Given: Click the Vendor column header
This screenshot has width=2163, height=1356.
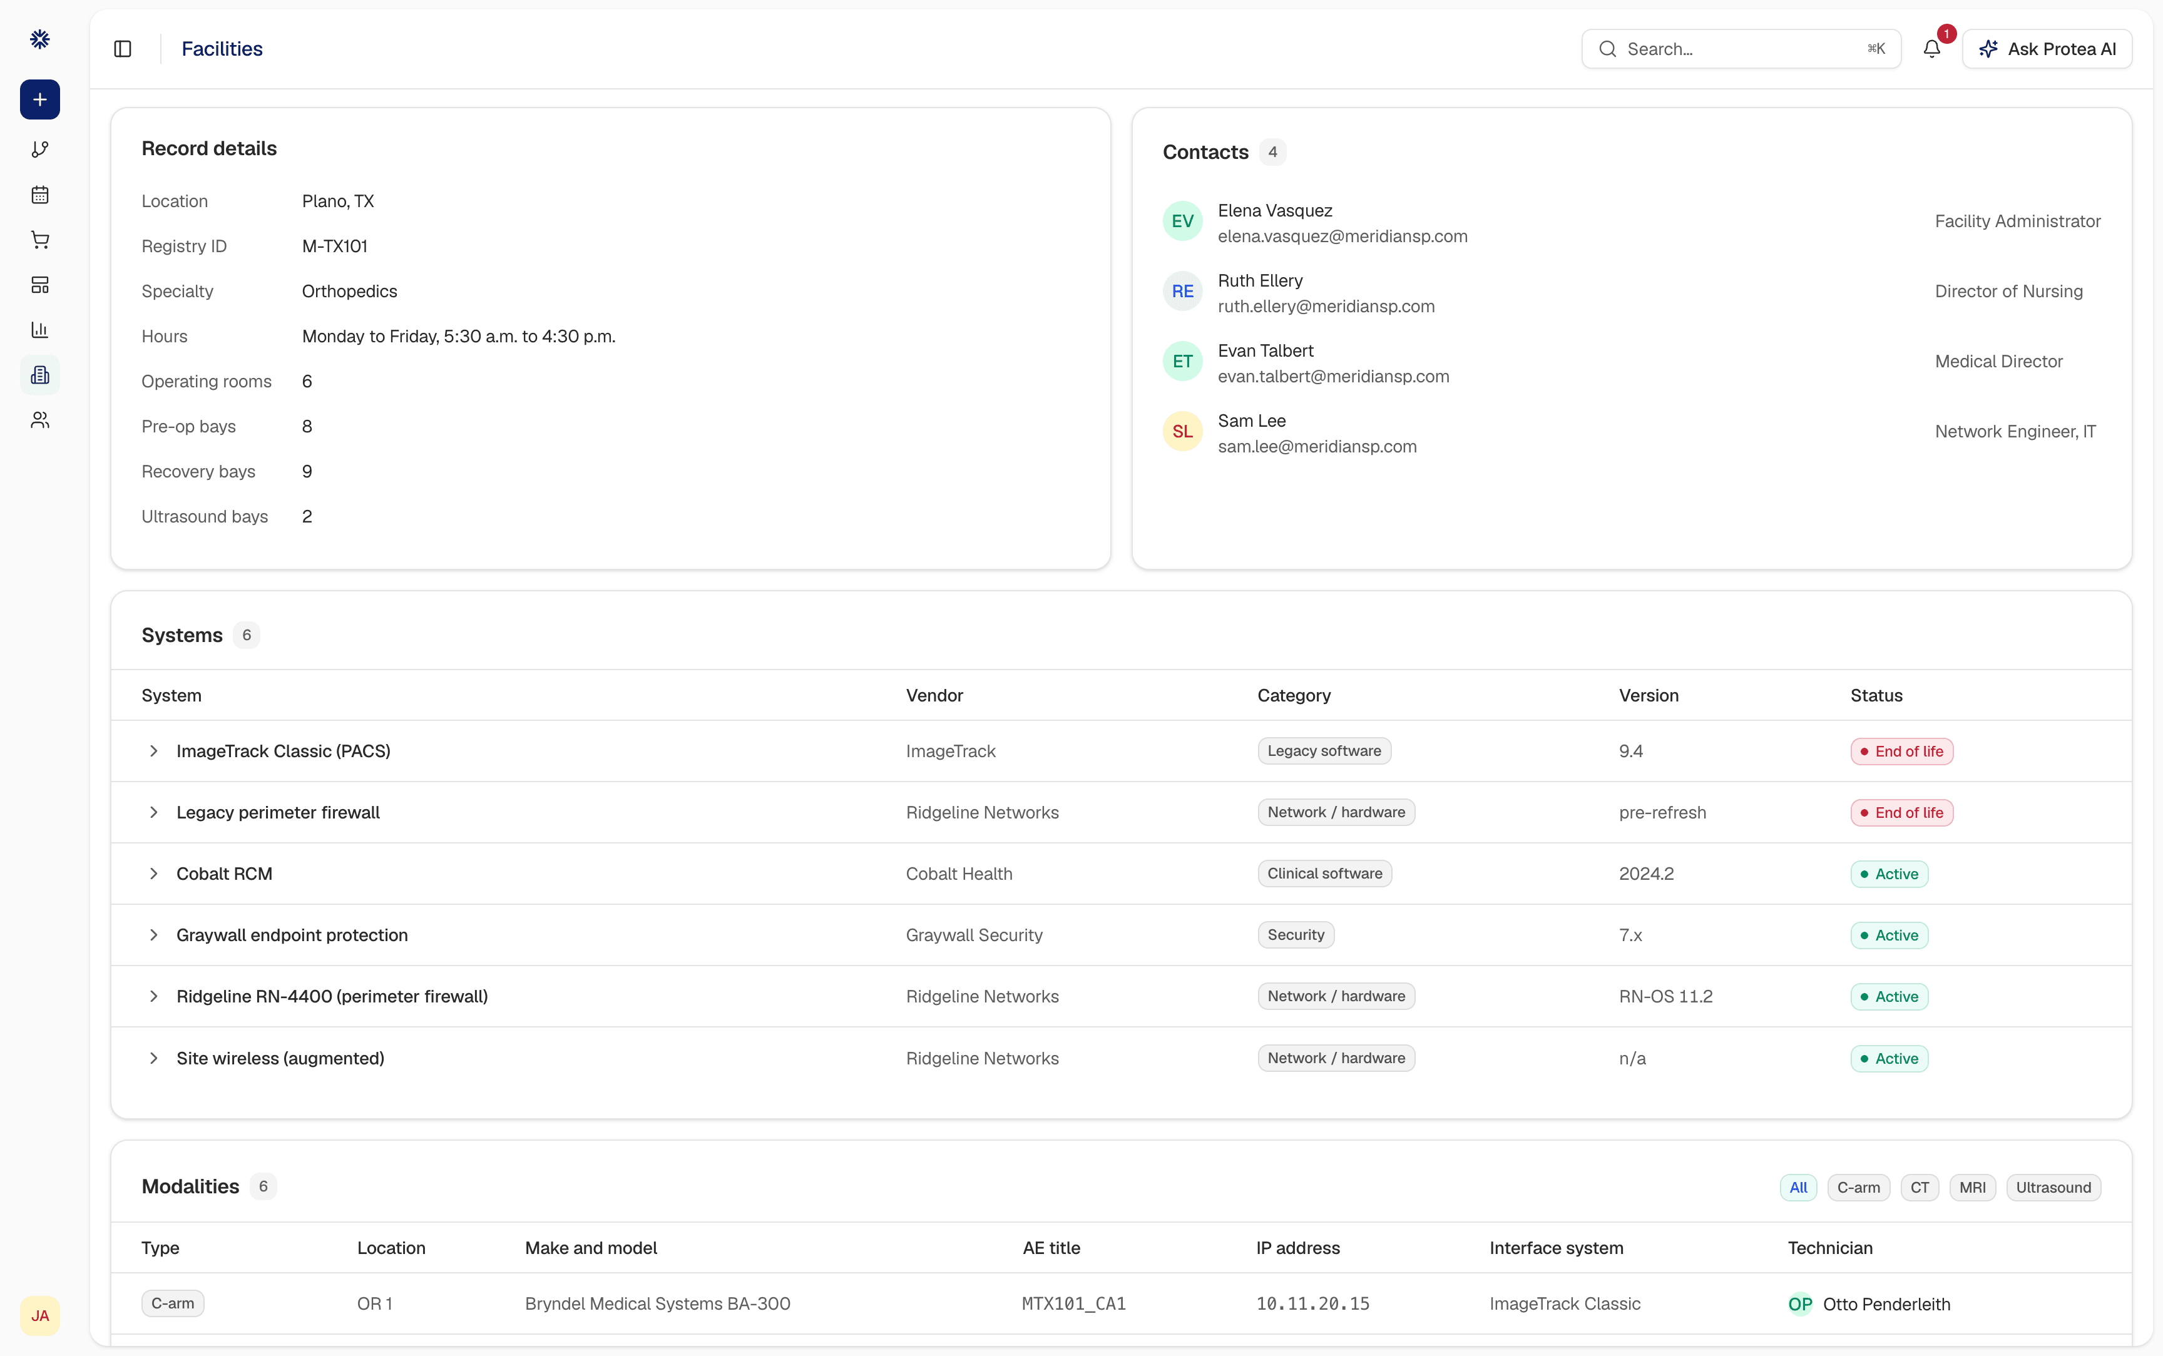Looking at the screenshot, I should click(934, 695).
